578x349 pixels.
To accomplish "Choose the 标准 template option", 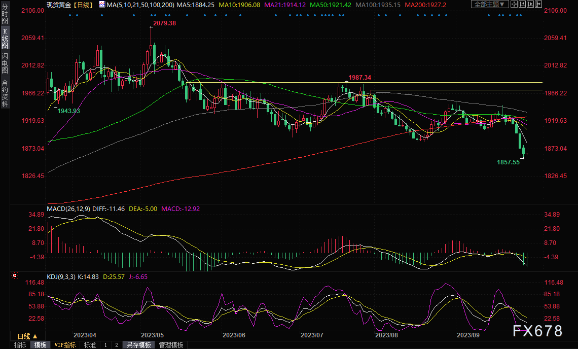I will (x=90, y=345).
